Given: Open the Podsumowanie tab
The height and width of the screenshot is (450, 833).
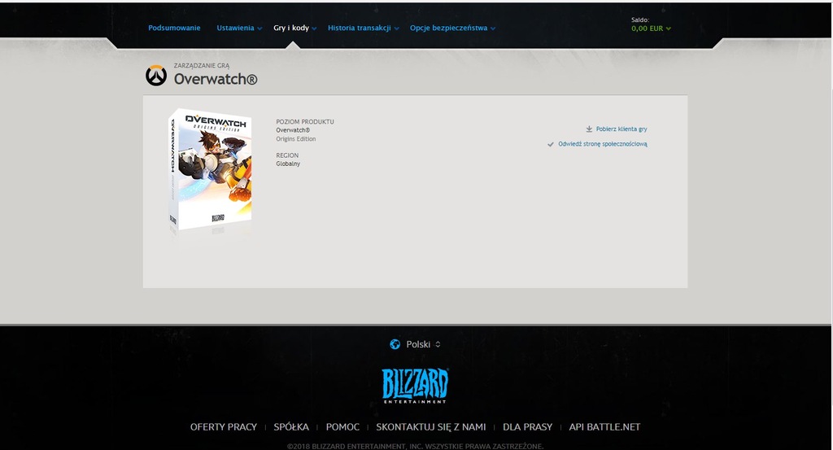Looking at the screenshot, I should (174, 28).
